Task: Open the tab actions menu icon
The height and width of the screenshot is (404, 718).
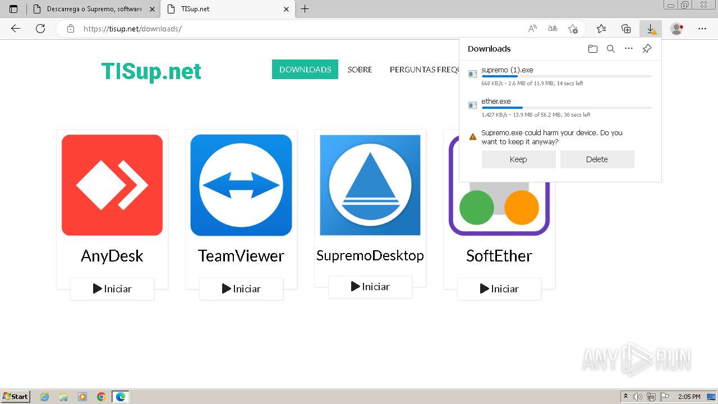Action: point(13,9)
